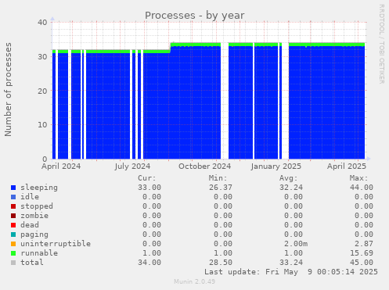Click the 'Processes - by year' title

[195, 16]
